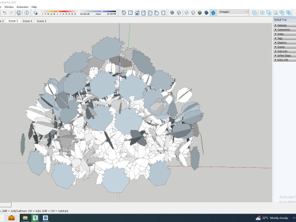Switch to Back view icon
296x222 pixels.
(150, 13)
